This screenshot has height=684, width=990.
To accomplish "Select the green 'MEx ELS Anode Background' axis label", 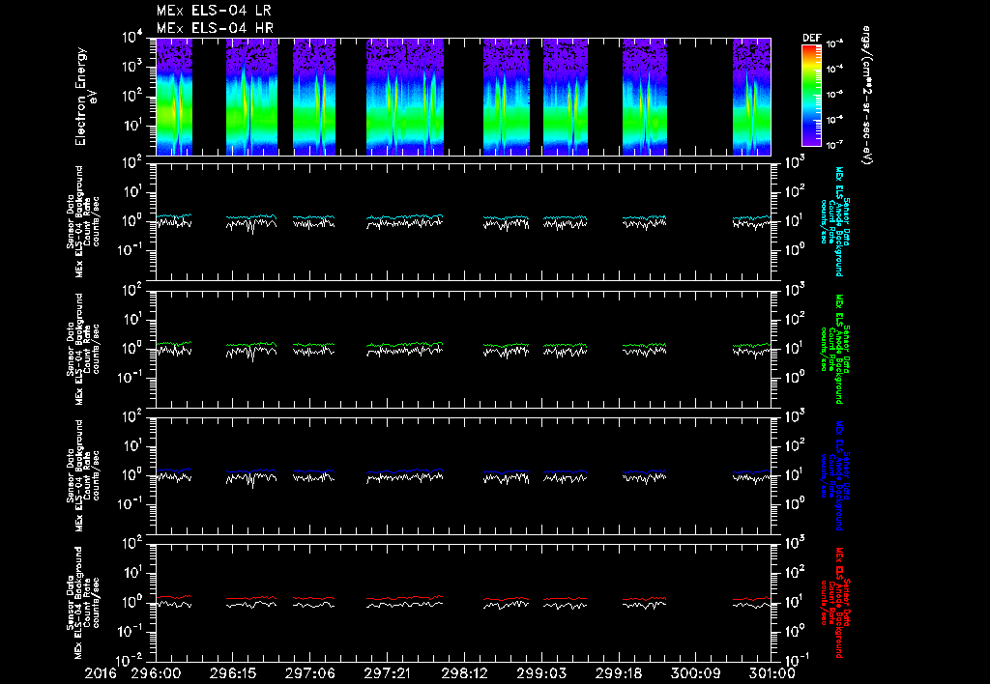I will (x=839, y=349).
